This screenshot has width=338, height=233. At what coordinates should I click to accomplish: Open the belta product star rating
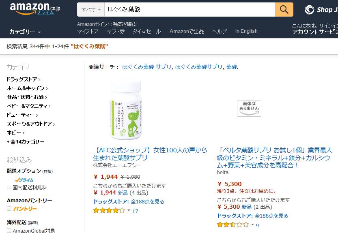[x=233, y=225]
